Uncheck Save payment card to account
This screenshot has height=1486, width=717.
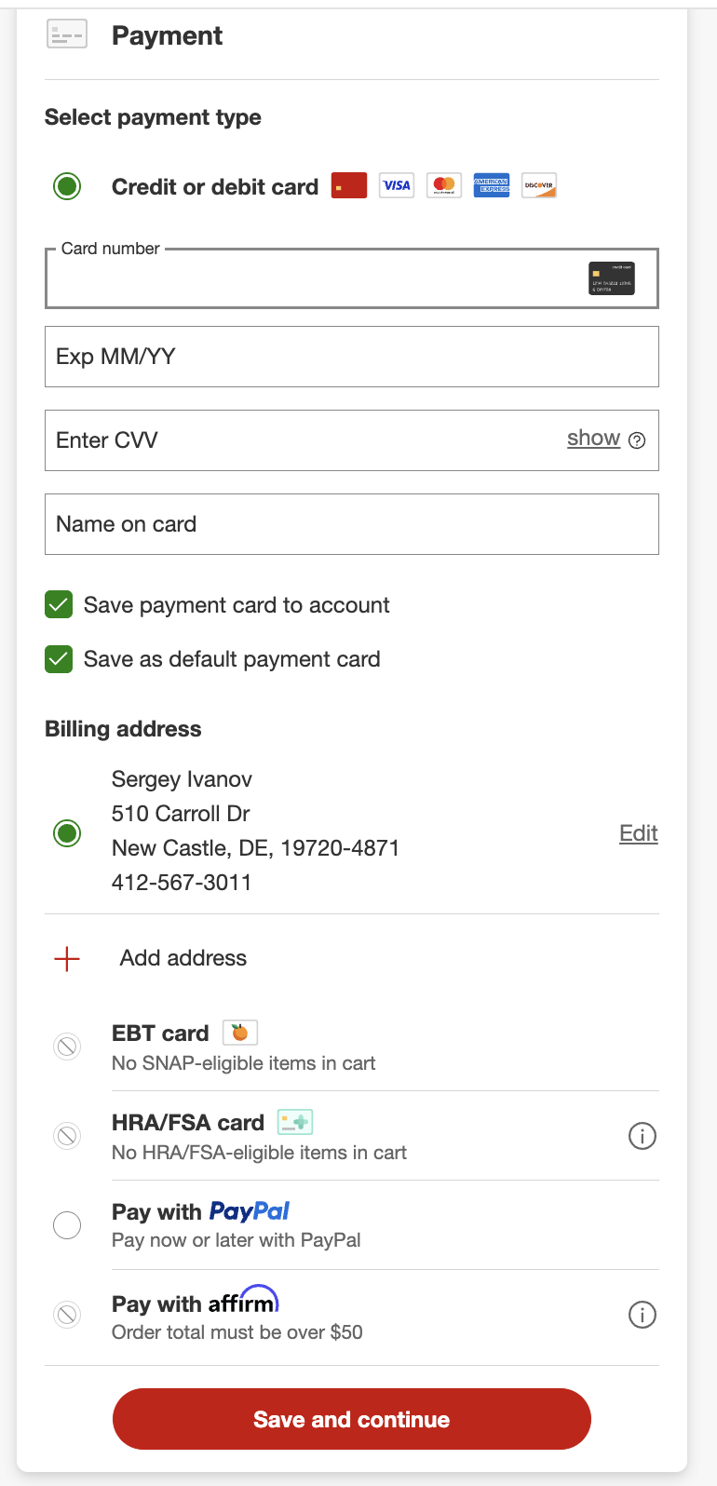(x=59, y=605)
